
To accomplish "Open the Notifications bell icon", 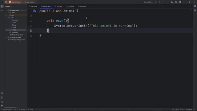I will pos(195,6).
